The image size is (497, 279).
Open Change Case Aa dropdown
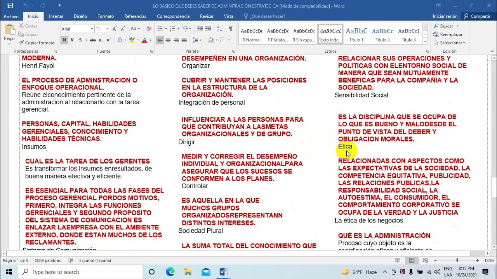[x=135, y=29]
